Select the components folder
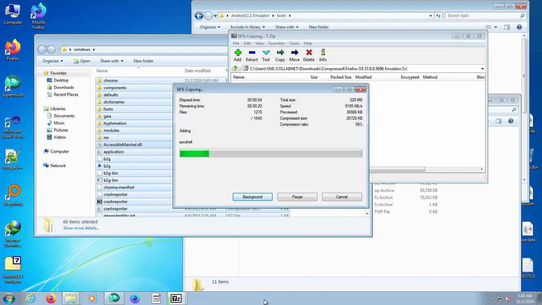Viewport: 542px width, 305px height. [x=115, y=88]
